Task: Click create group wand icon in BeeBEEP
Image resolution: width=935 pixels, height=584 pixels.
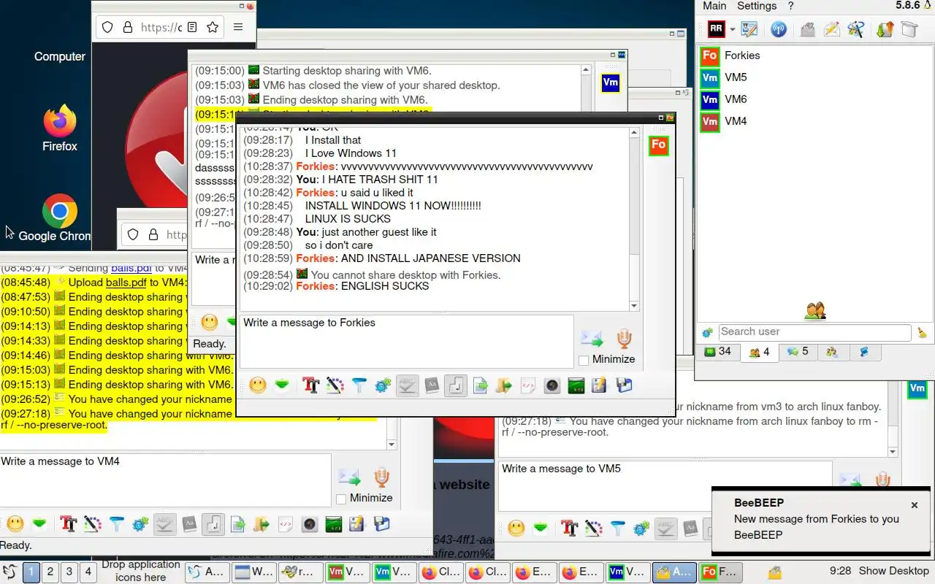Action: click(x=856, y=29)
